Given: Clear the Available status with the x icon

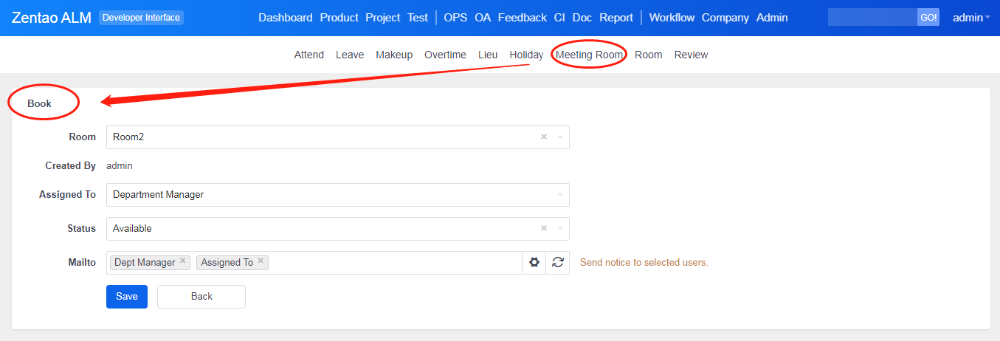Looking at the screenshot, I should click(544, 229).
